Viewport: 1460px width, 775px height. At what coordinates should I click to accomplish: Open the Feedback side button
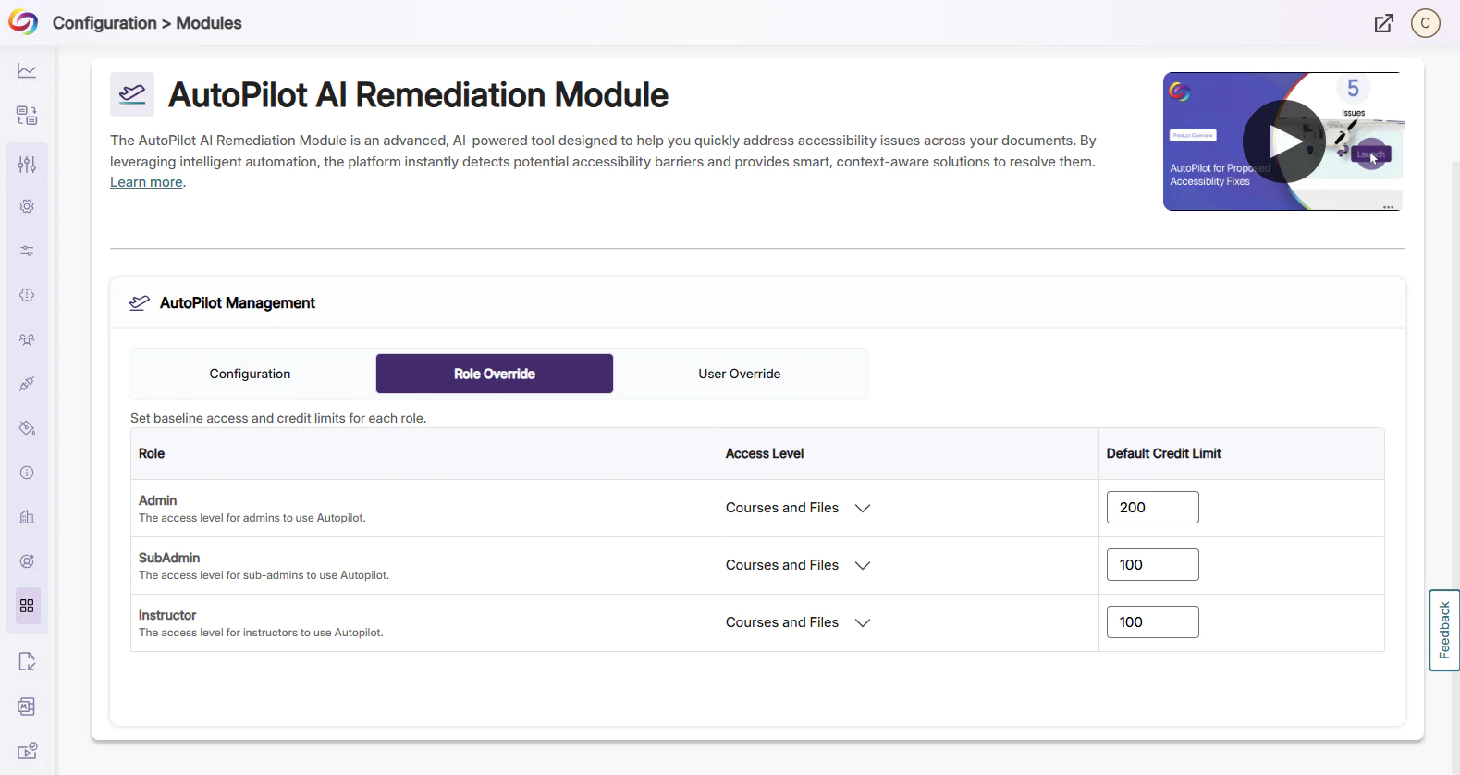[1444, 630]
